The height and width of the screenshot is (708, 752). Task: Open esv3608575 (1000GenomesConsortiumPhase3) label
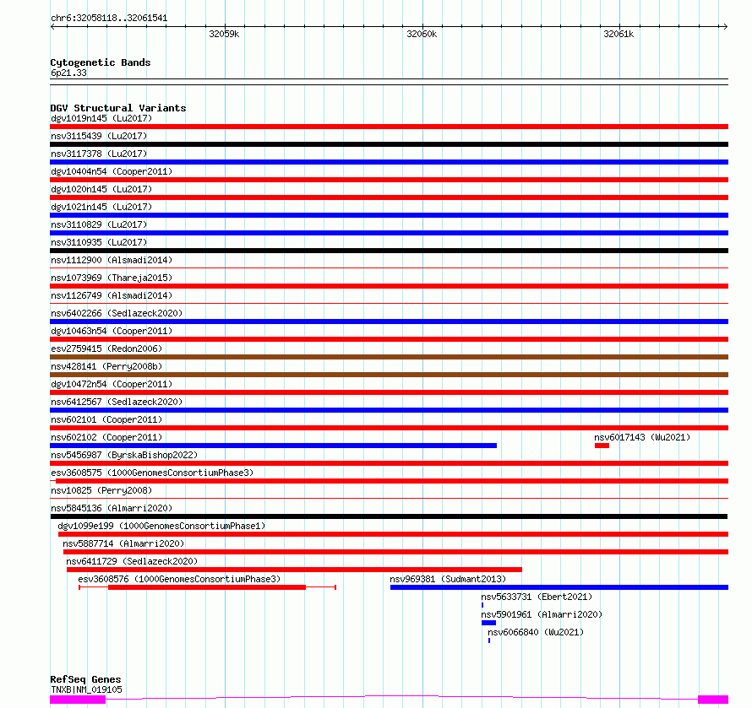click(152, 473)
